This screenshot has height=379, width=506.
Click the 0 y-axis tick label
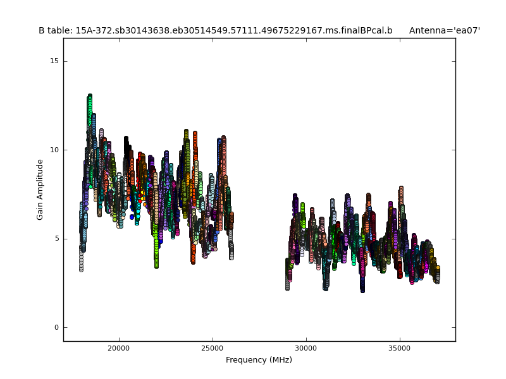pyautogui.click(x=56, y=327)
